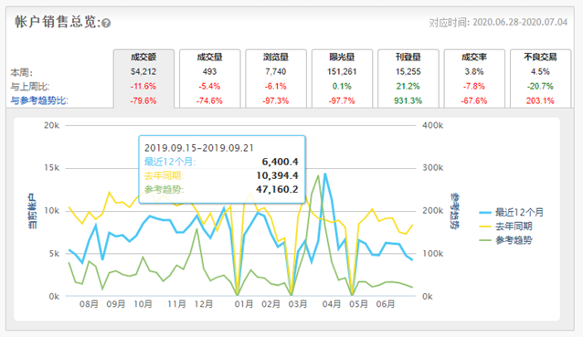Screen dimensions: 583x337
Task: Switch to the 刊登量 tab
Action: tap(408, 79)
